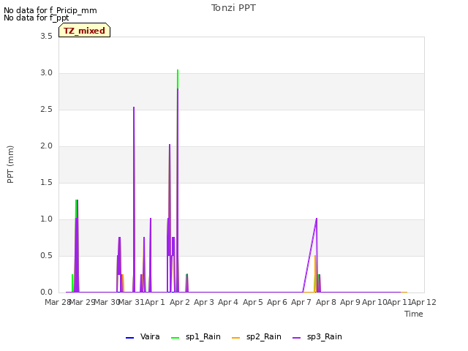
Task: Click the Apr 2 x-axis label
Action: [x=180, y=302]
